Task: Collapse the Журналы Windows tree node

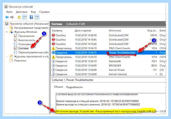Action: tap(7, 32)
